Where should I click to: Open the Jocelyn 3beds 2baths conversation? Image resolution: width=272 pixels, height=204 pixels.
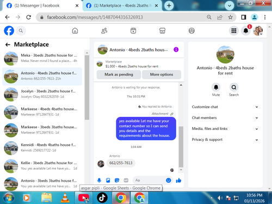tap(42, 94)
